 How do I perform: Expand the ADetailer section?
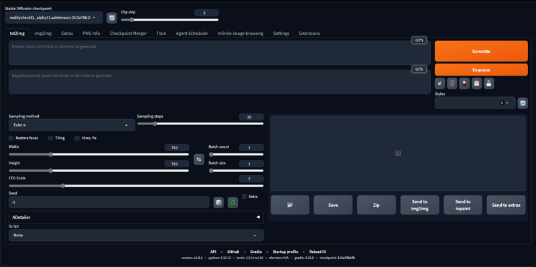(x=136, y=217)
